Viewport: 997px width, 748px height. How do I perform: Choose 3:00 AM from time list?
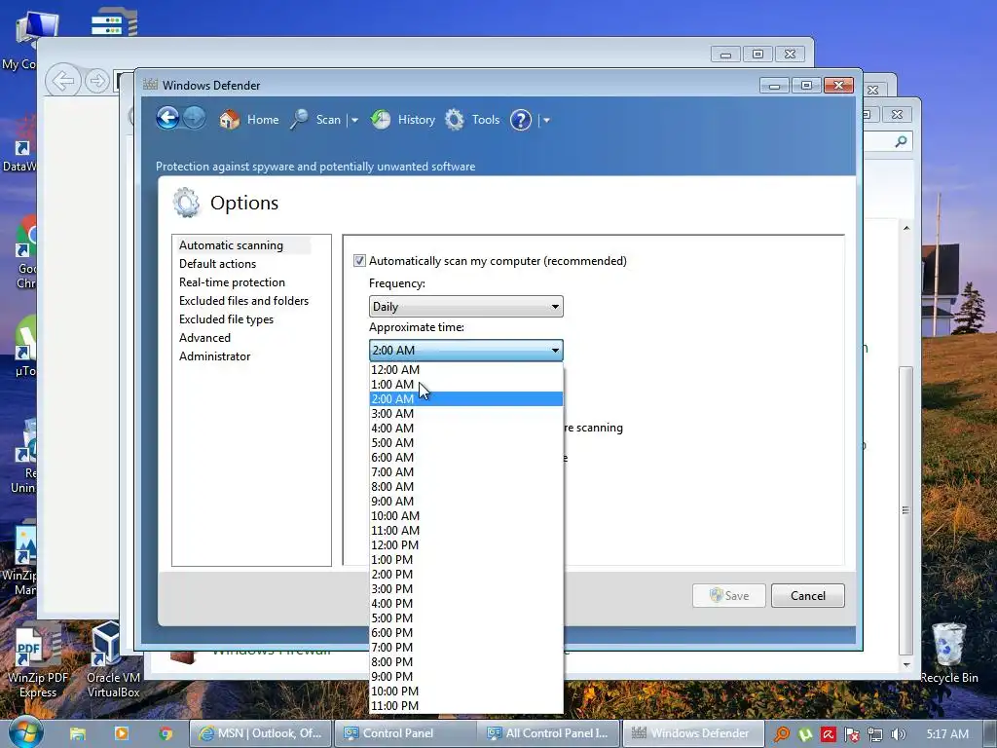(x=466, y=413)
